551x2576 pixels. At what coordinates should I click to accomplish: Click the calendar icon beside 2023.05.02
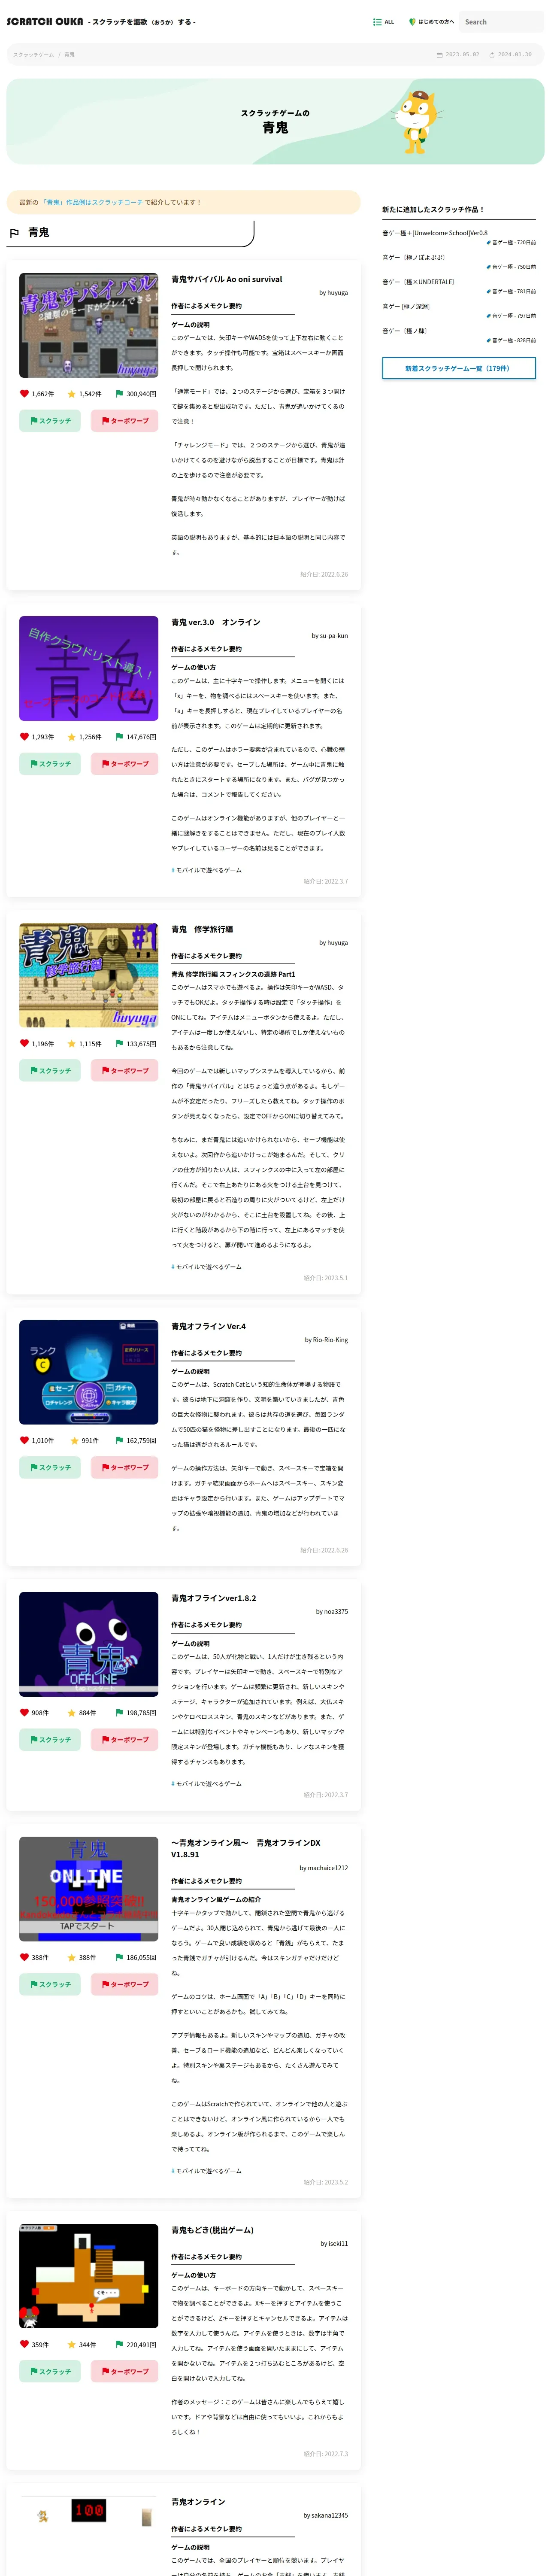439,55
